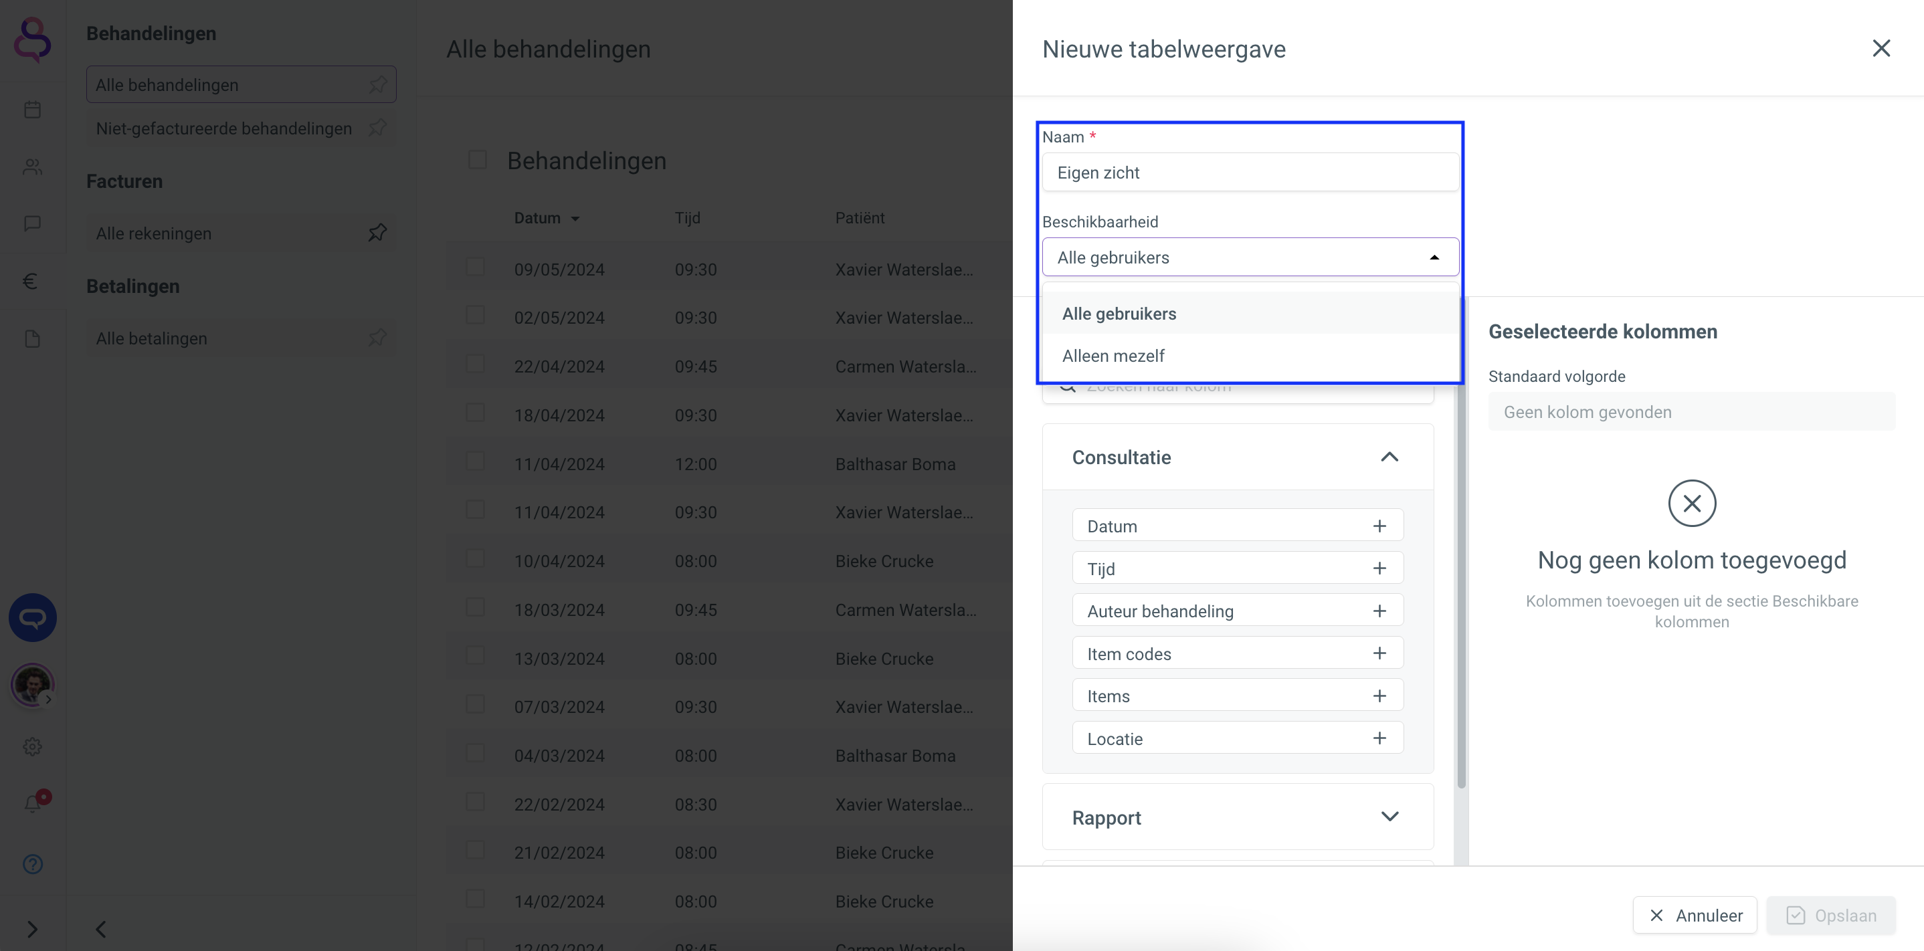This screenshot has height=951, width=1924.
Task: Open the help question mark icon
Action: (x=32, y=863)
